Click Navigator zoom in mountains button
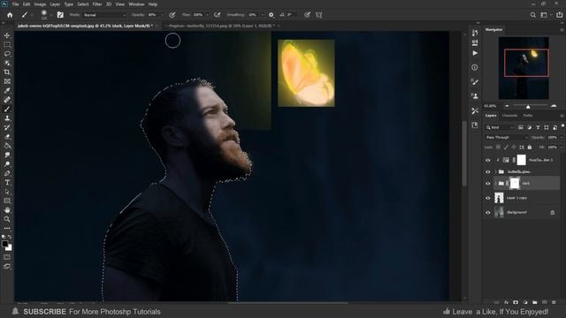 (x=554, y=106)
